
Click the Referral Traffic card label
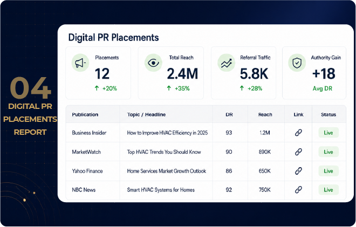[256, 58]
